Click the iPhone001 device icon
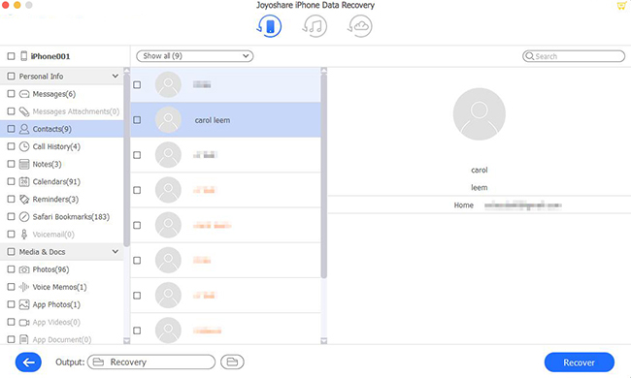This screenshot has width=631, height=378. pos(24,56)
